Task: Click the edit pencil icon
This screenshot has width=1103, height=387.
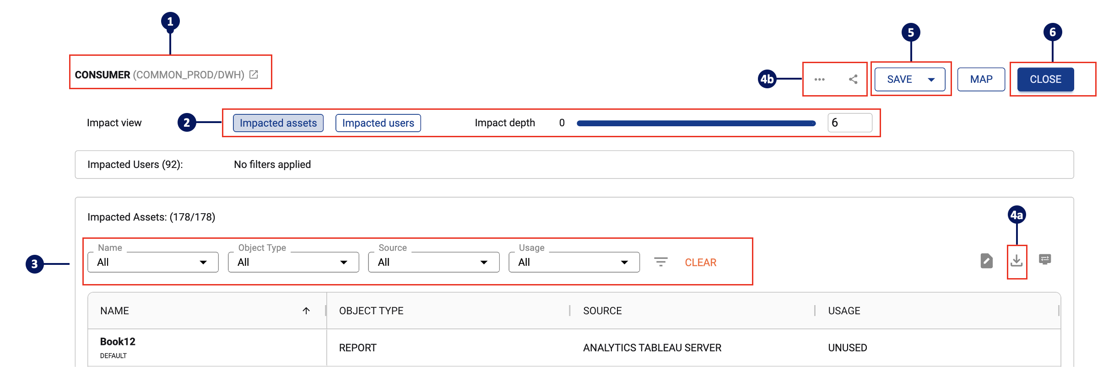Action: (986, 261)
